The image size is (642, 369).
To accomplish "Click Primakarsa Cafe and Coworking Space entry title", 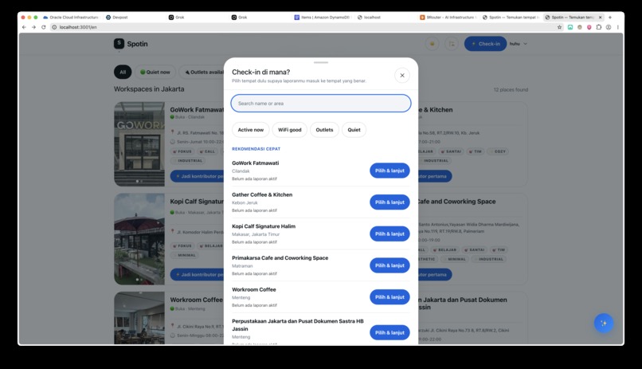I will tap(280, 258).
